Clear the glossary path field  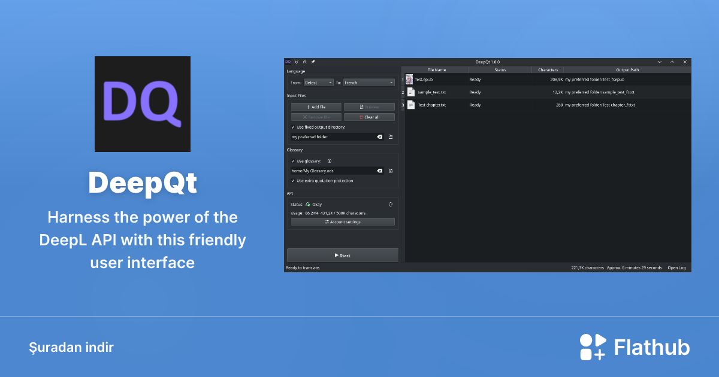pyautogui.click(x=379, y=171)
